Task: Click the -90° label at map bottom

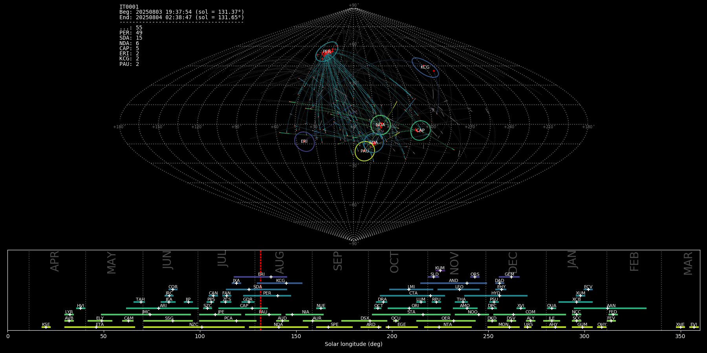Action: click(353, 244)
